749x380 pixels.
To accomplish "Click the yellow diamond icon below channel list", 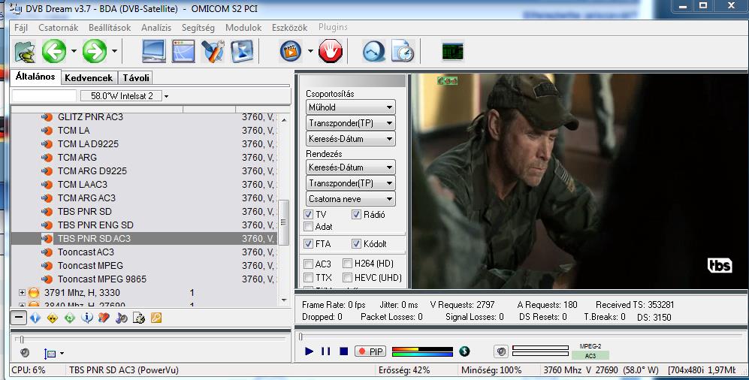I will click(x=53, y=318).
